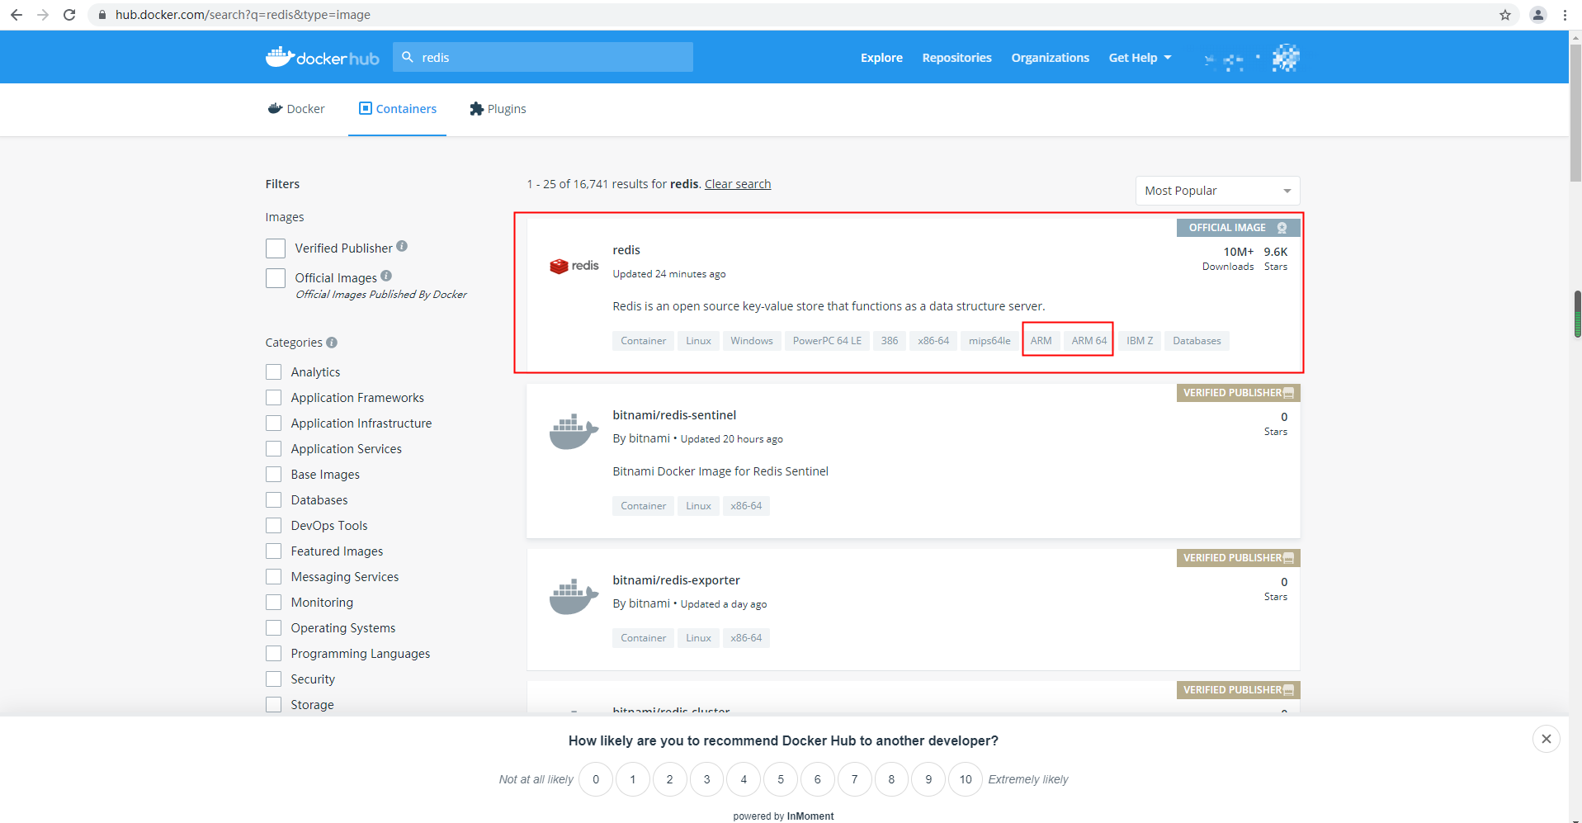
Task: Bookmark the page using the star icon
Action: [x=1506, y=14]
